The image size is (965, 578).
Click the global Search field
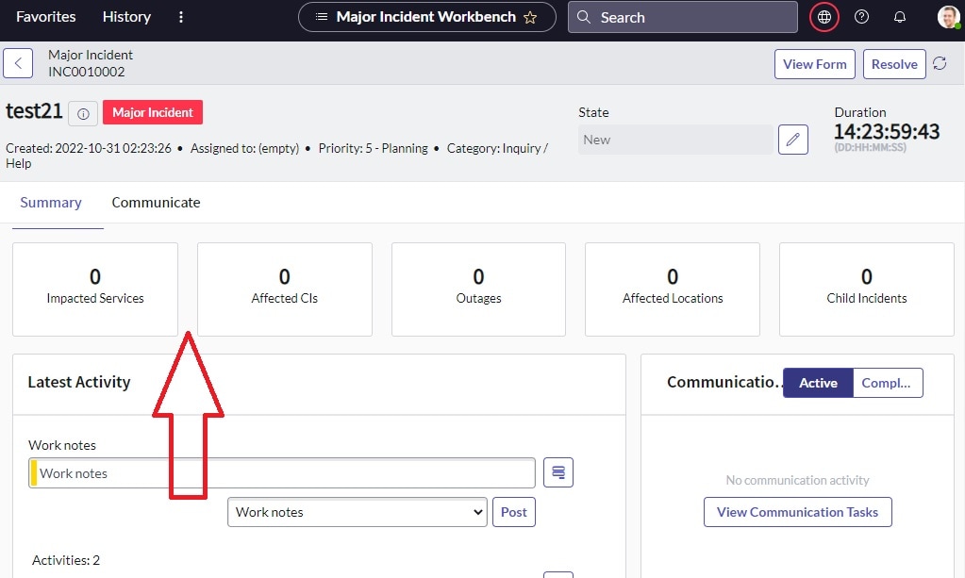(683, 17)
